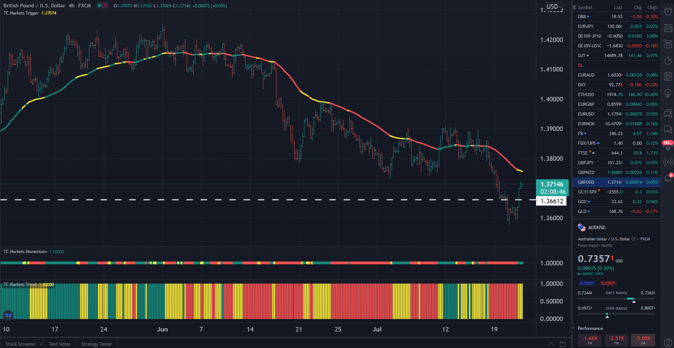Open the USD currency dropdown
The image size is (674, 348).
(x=553, y=7)
